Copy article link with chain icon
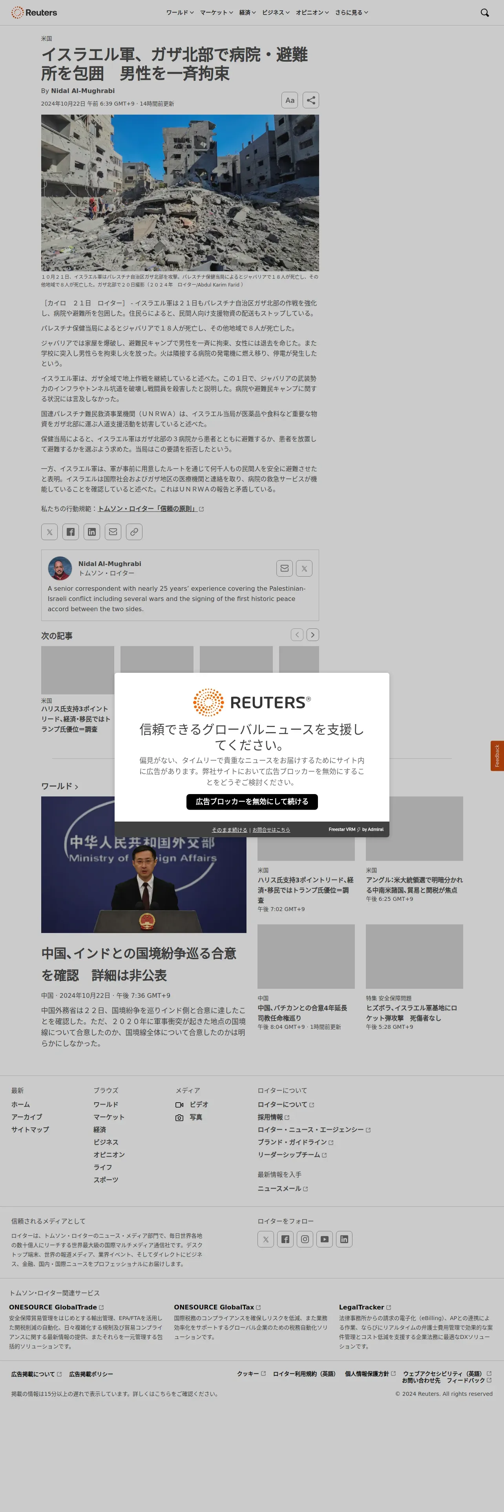The image size is (504, 1512). tap(134, 532)
